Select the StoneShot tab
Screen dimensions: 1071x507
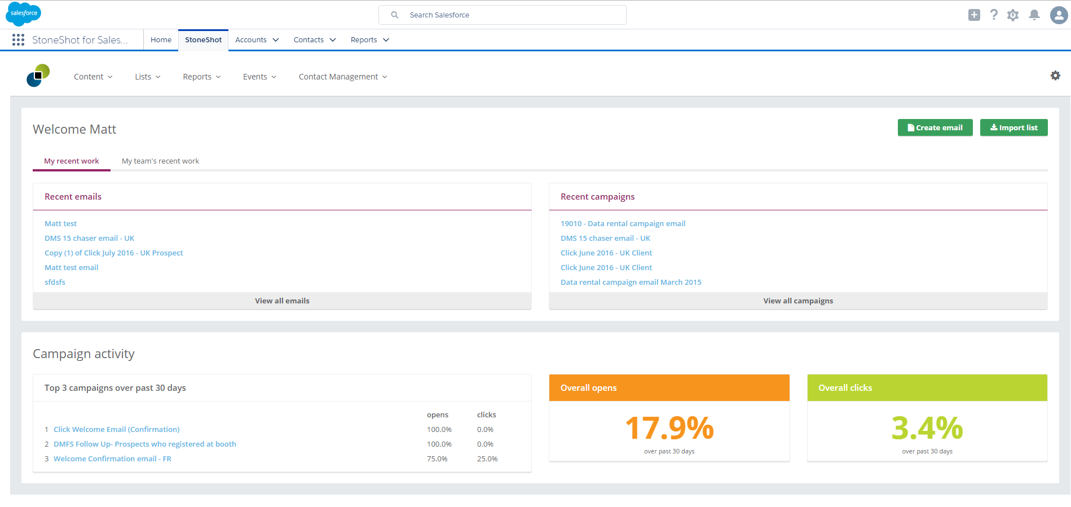[204, 40]
